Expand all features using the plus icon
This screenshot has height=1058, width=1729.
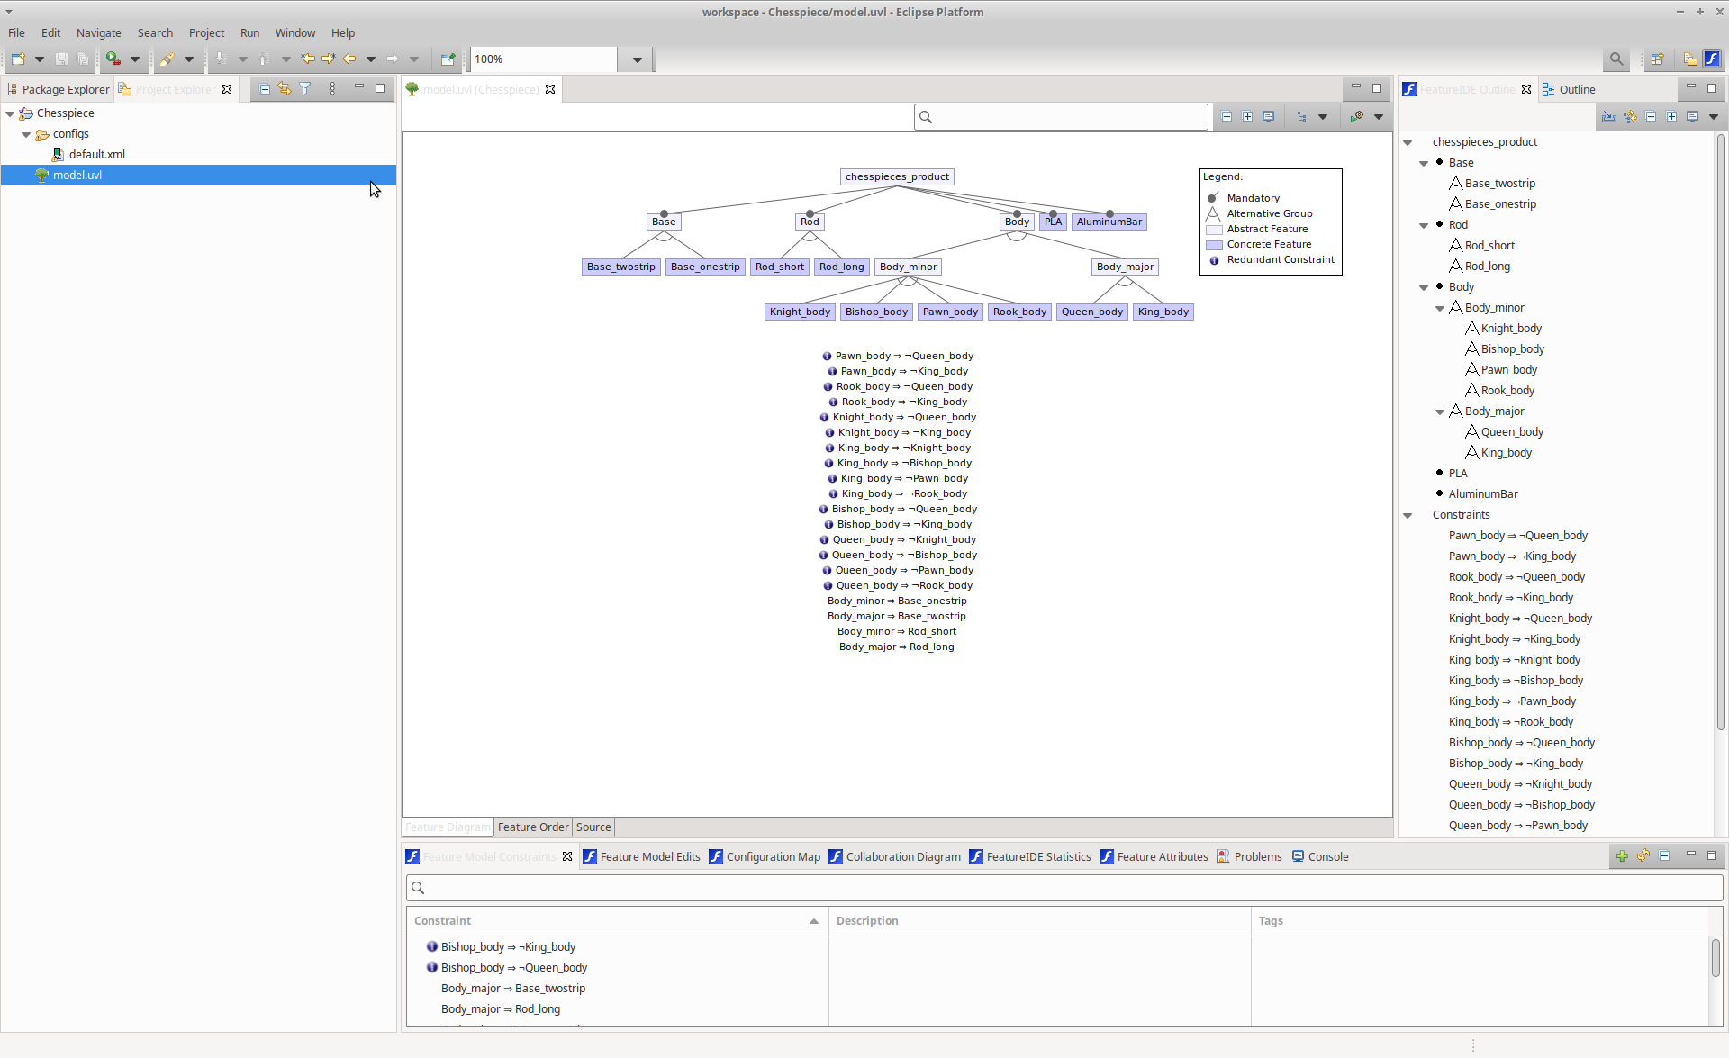[1247, 116]
